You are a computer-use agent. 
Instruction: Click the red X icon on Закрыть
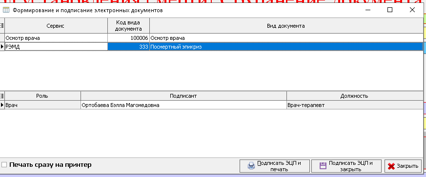[391, 166]
